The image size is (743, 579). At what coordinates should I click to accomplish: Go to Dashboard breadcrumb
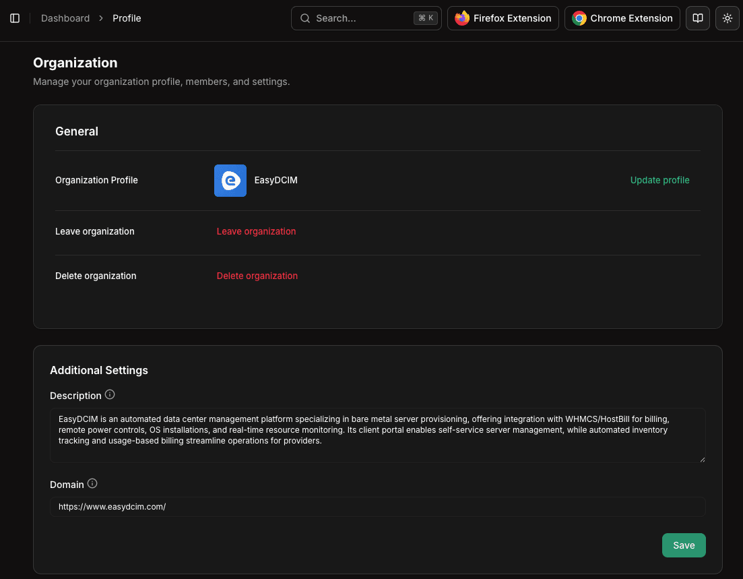click(x=65, y=18)
